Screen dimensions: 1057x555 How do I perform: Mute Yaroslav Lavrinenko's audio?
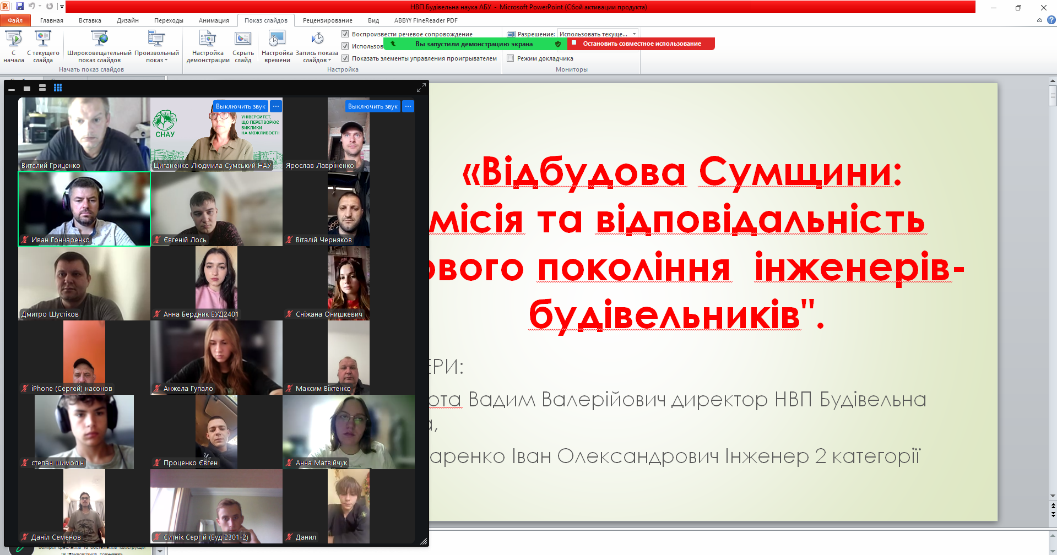click(x=372, y=106)
